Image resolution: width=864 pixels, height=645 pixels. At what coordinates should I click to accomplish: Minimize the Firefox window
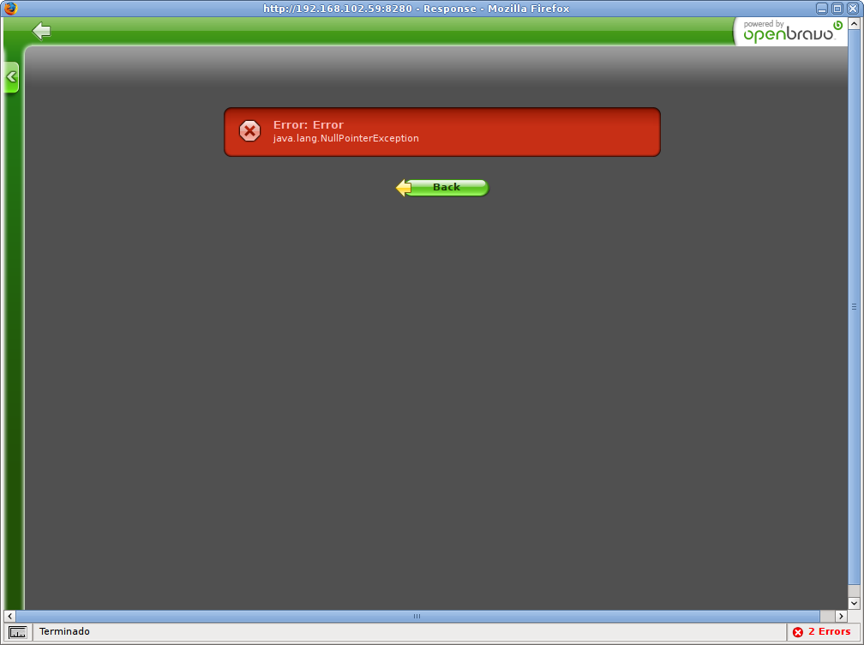[x=821, y=9]
